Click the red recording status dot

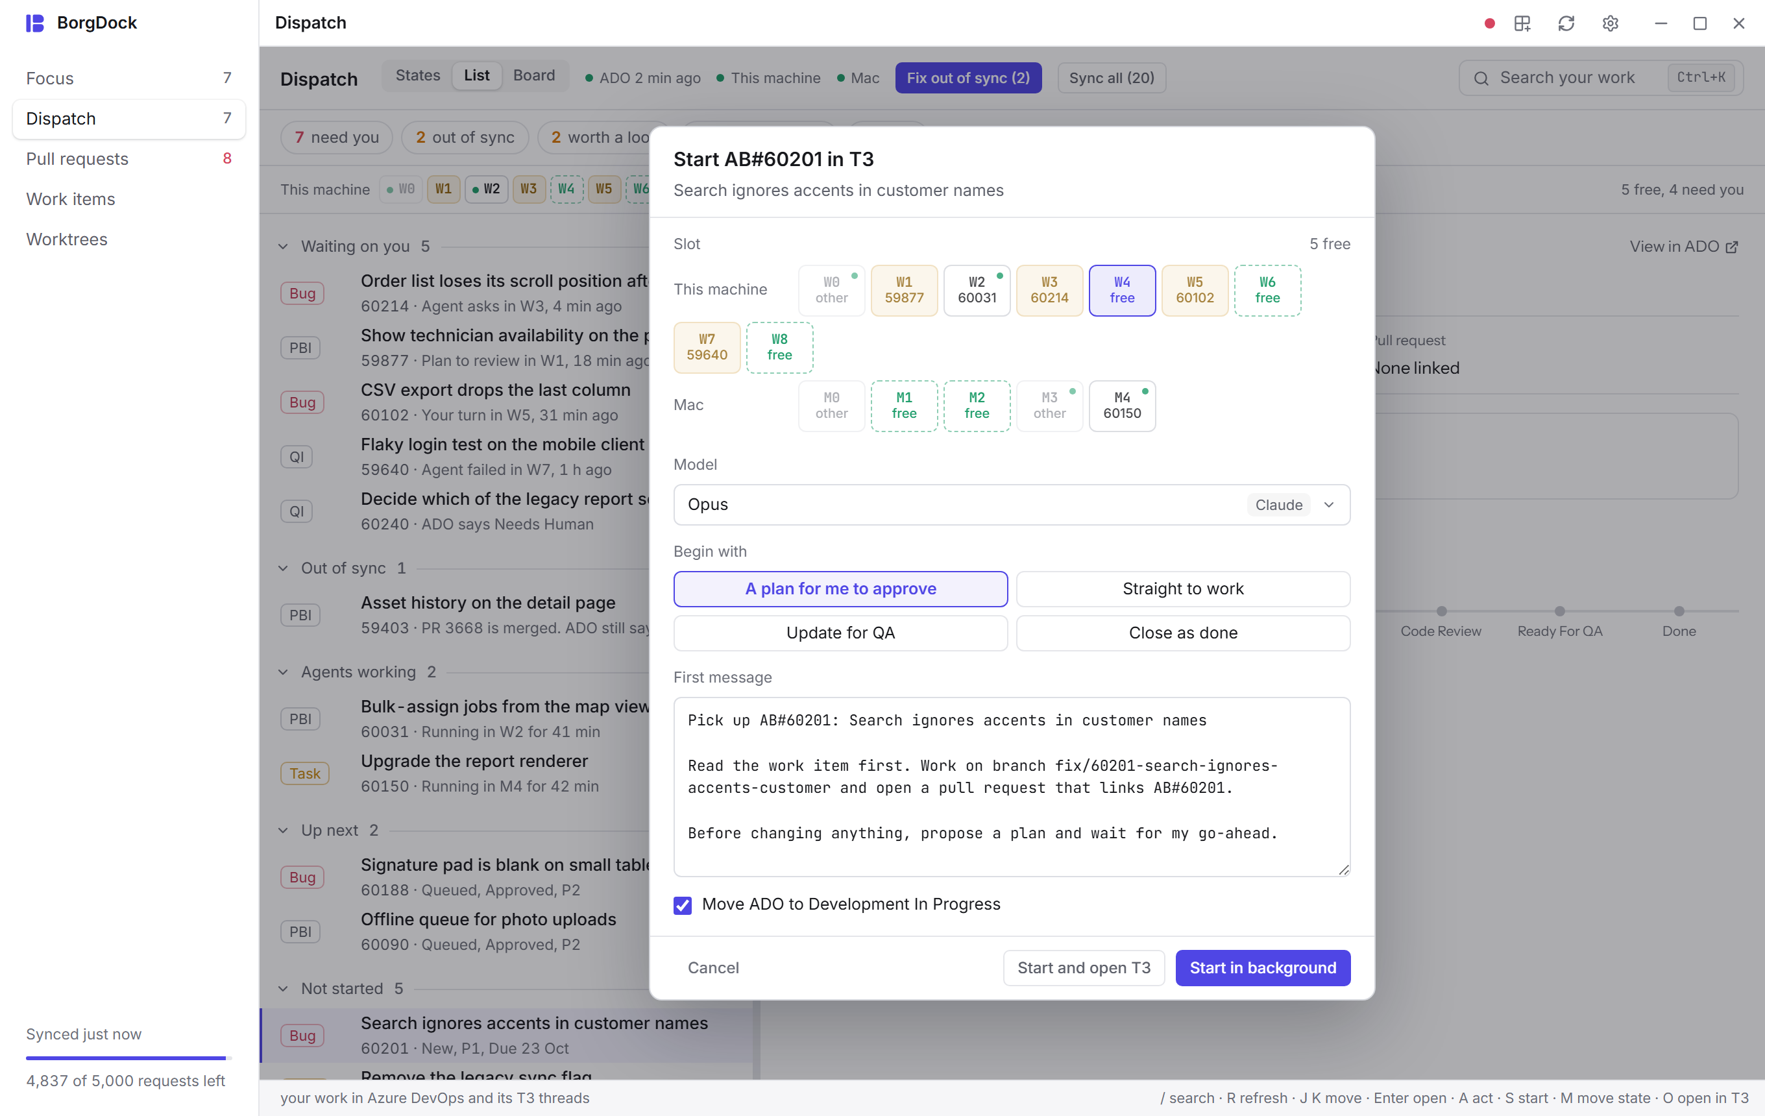1489,23
